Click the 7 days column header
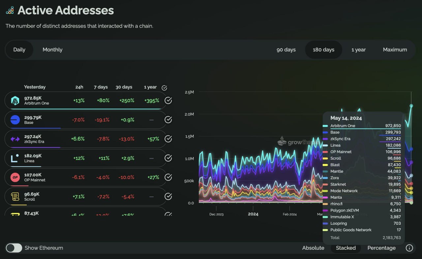The width and height of the screenshot is (422, 259). pos(101,87)
